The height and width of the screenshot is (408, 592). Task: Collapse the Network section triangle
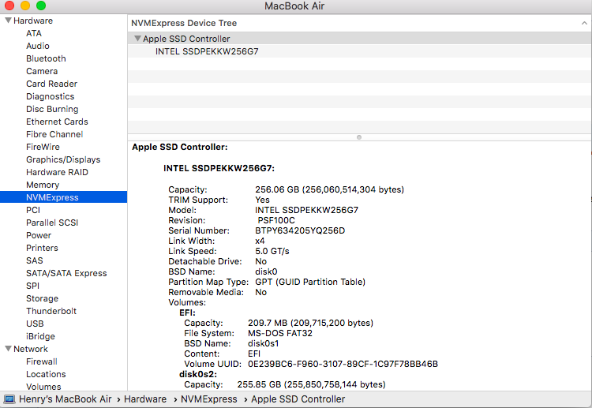click(x=8, y=349)
